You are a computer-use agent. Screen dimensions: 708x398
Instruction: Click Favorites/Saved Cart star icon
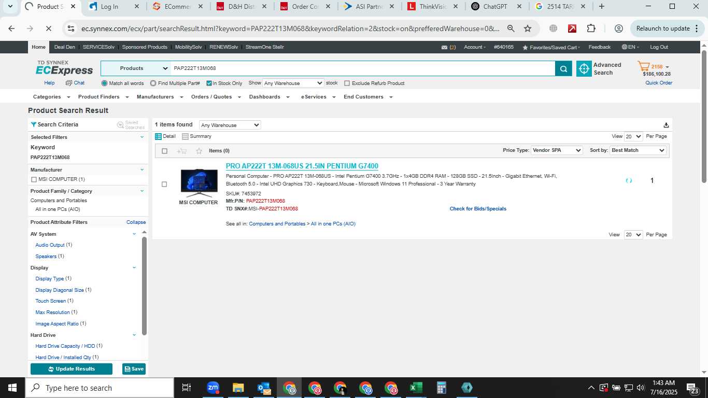pyautogui.click(x=525, y=47)
